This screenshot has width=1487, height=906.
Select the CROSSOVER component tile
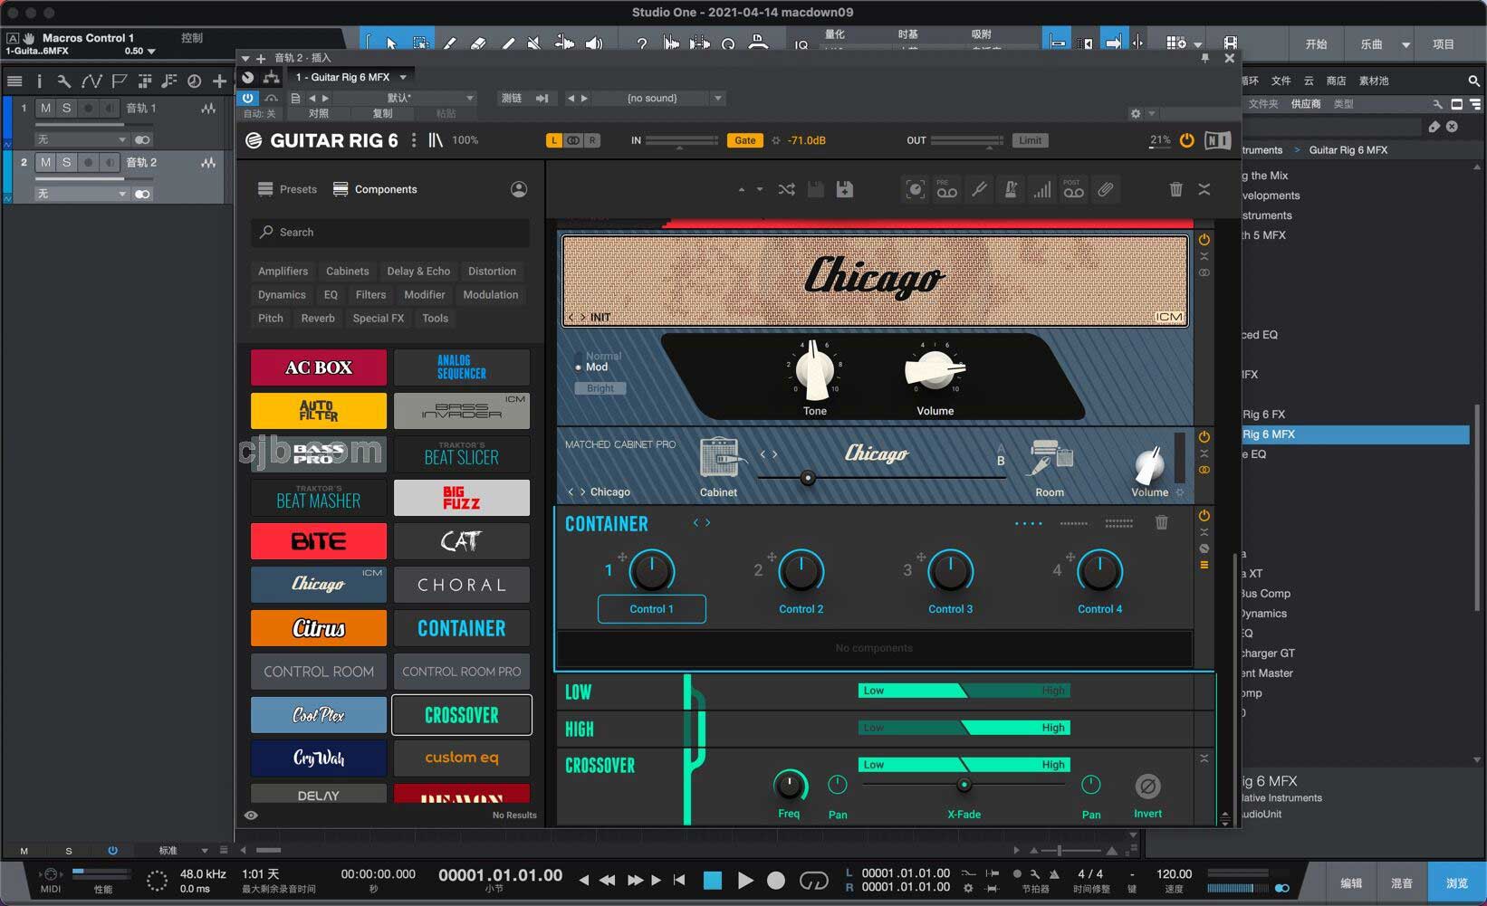[462, 715]
